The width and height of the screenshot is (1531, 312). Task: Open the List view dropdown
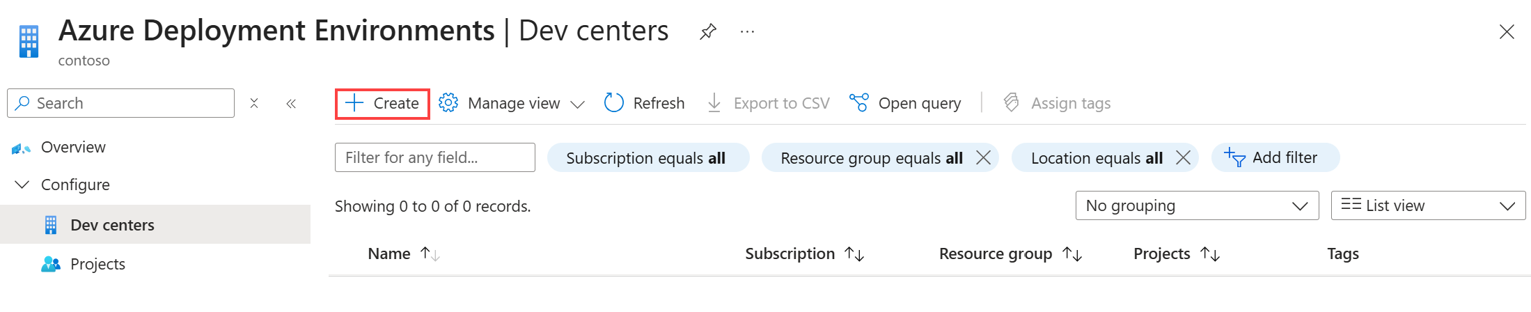coord(1427,206)
